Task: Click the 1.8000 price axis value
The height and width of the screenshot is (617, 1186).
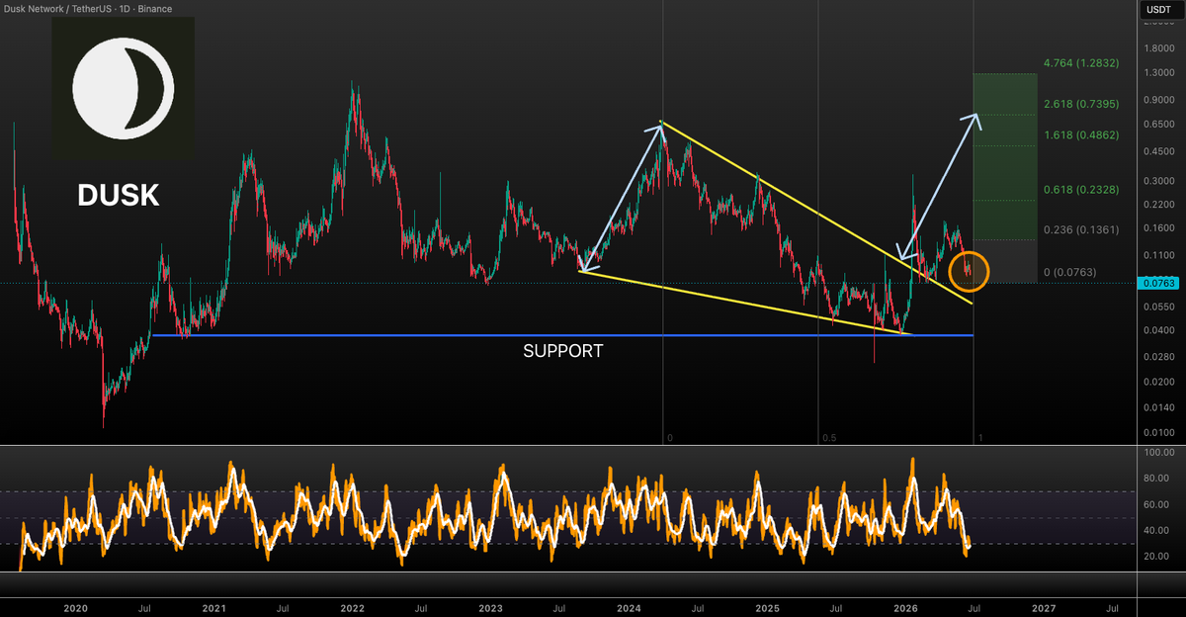Action: [x=1158, y=47]
